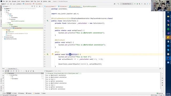Click run gutter icon beside class CalculatorTests
The image size is (171, 96).
pyautogui.click(x=48, y=21)
